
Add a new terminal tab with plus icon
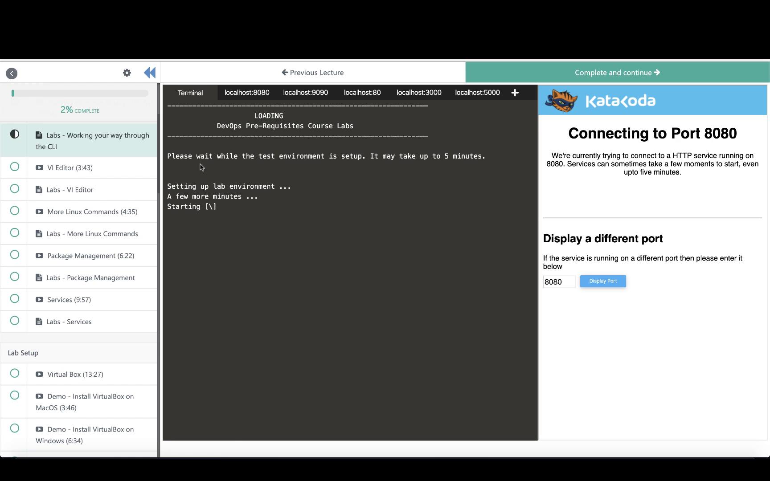point(515,93)
